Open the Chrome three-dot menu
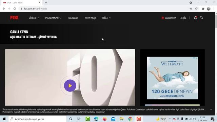Screen dimensions: 217x122 [x=214, y=8]
